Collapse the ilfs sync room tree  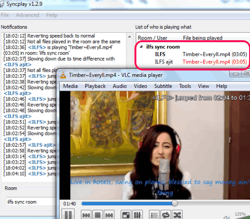pyautogui.click(x=141, y=47)
